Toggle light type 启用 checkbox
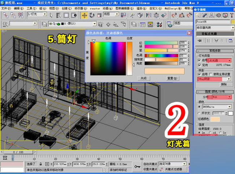 click(199, 60)
